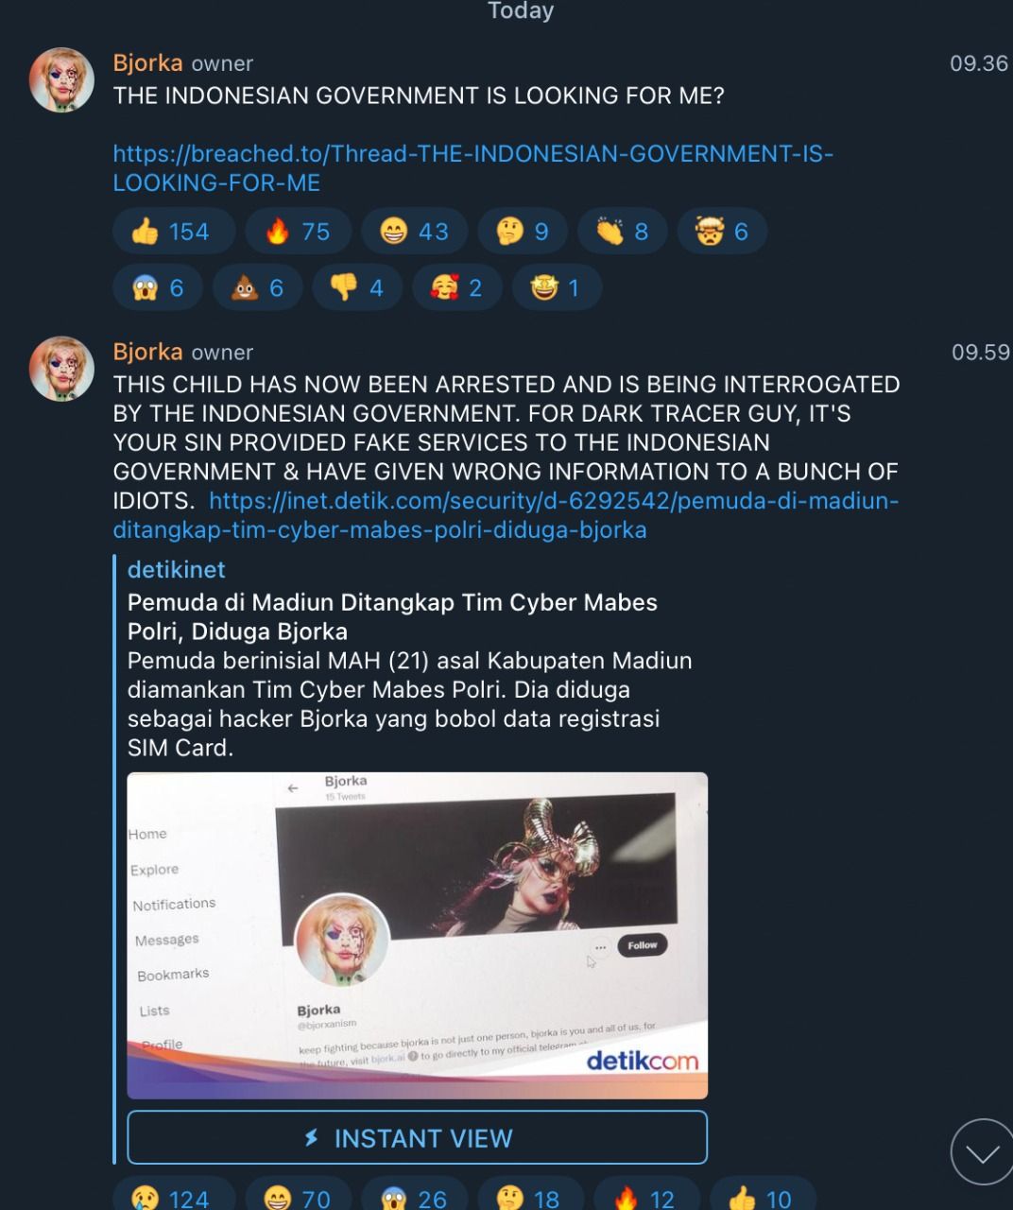This screenshot has height=1210, width=1013.
Task: Tap the grinning face reaction showing 43
Action: coord(415,232)
